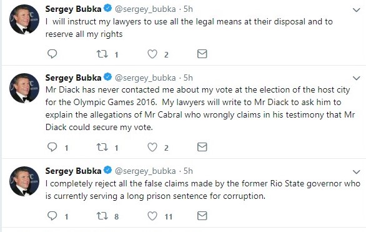Send 'instruct my lawyers' tweet via direct message
366x232 pixels.
202,54
